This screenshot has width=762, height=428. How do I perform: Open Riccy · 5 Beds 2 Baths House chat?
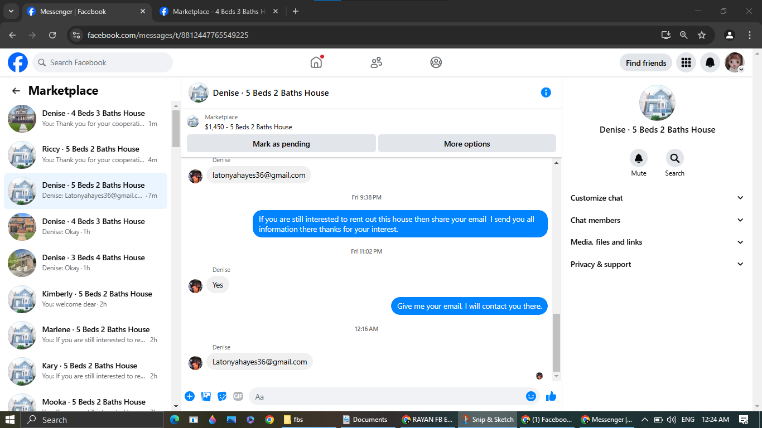click(85, 154)
